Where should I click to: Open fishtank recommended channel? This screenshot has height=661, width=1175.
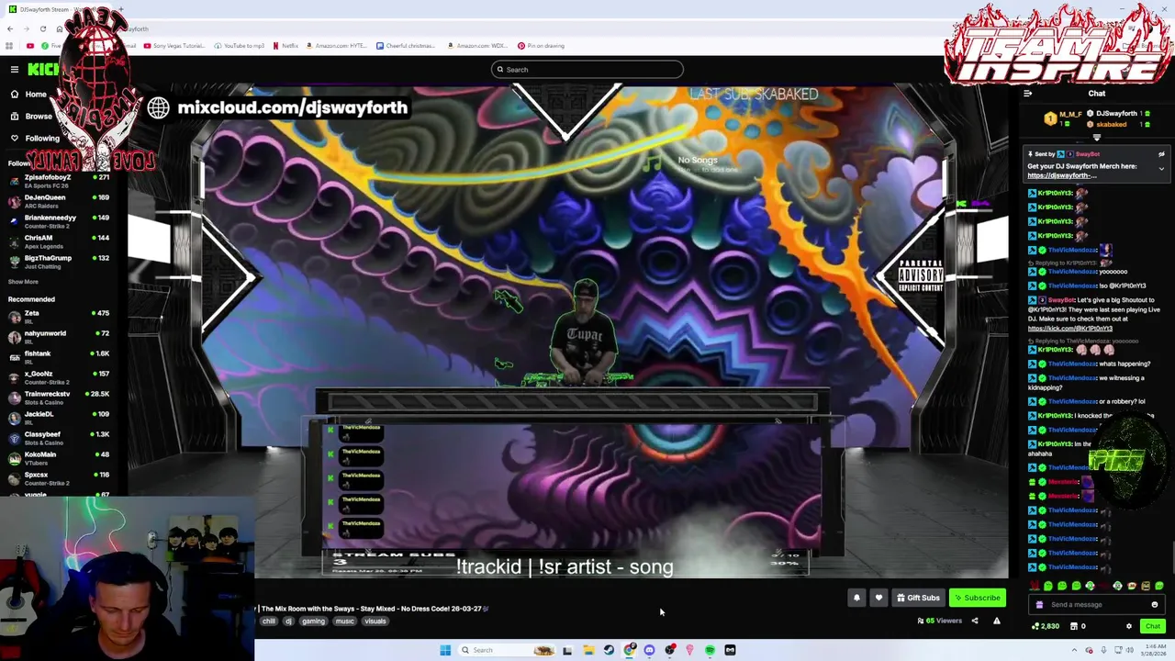click(x=59, y=356)
